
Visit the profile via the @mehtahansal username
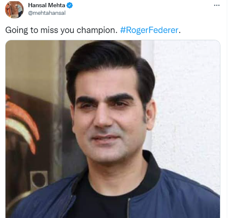47,13
